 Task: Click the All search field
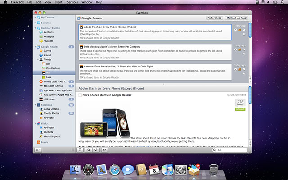coord(230,150)
